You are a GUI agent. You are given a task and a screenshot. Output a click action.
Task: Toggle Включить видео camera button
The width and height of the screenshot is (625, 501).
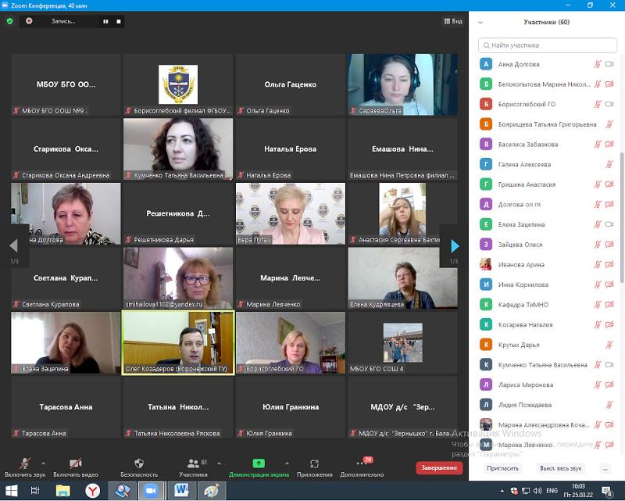(x=75, y=463)
